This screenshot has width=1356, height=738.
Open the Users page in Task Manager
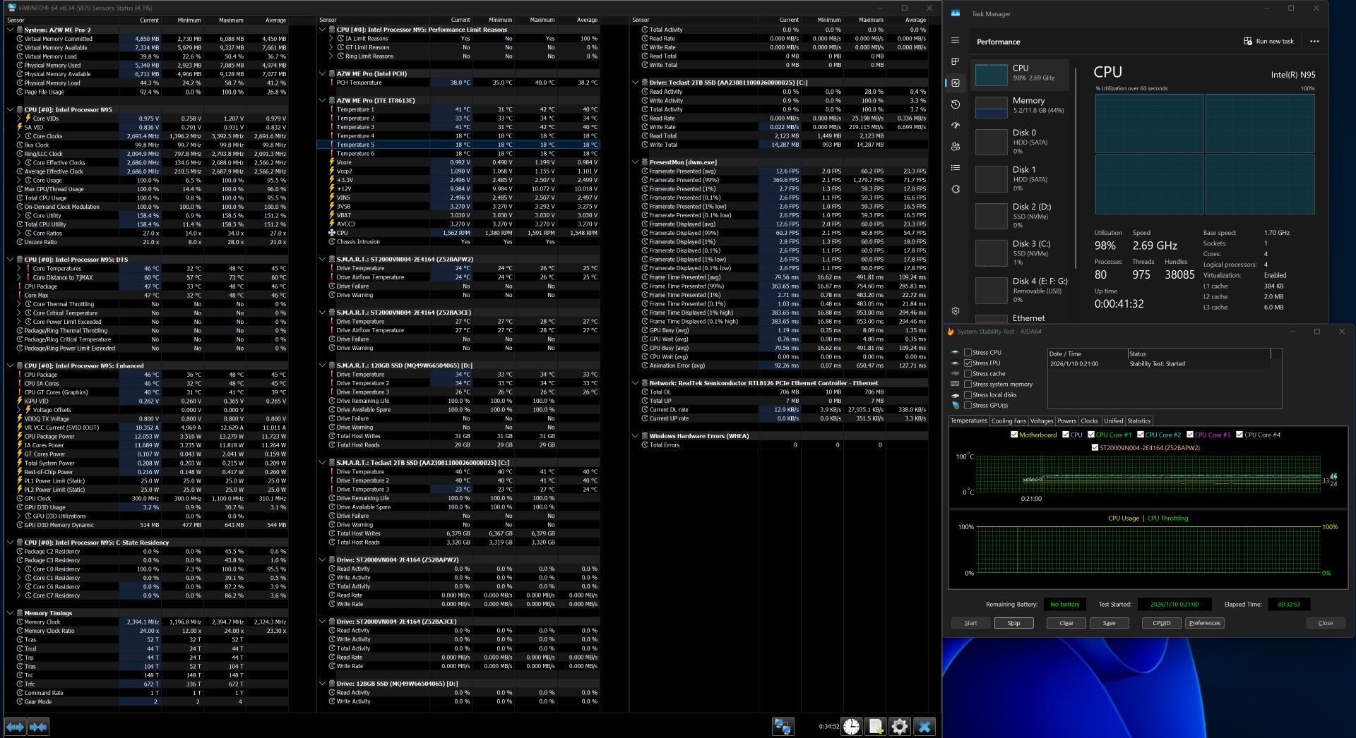(956, 147)
